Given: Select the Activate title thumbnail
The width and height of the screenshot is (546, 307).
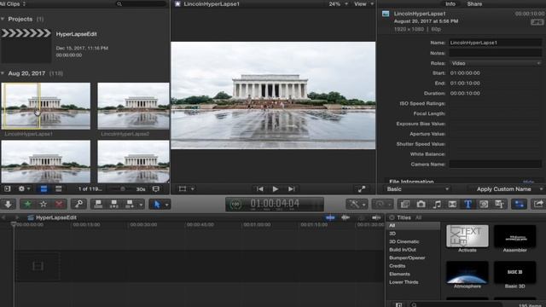Looking at the screenshot, I should pyautogui.click(x=467, y=235).
